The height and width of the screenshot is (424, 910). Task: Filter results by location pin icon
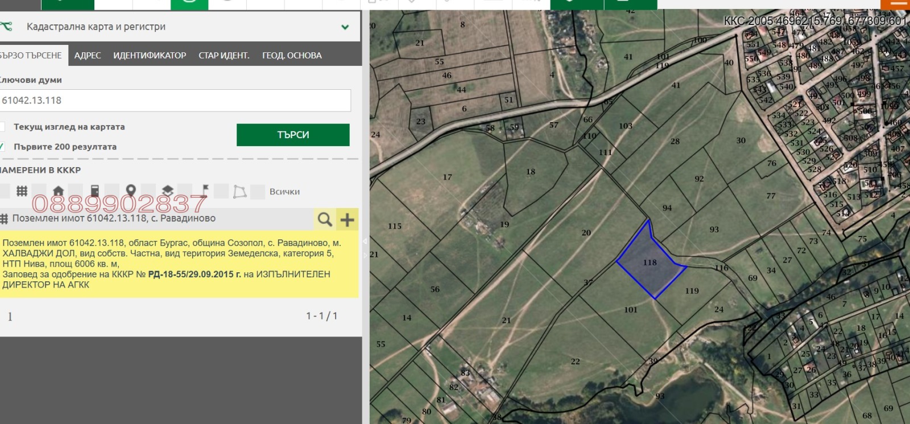131,191
